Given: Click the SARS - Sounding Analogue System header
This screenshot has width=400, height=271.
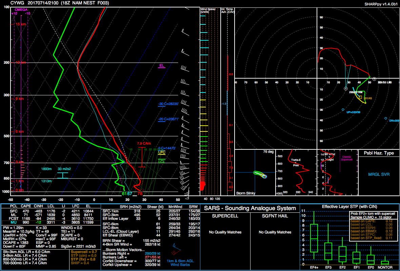Looking at the screenshot, I should (250, 208).
